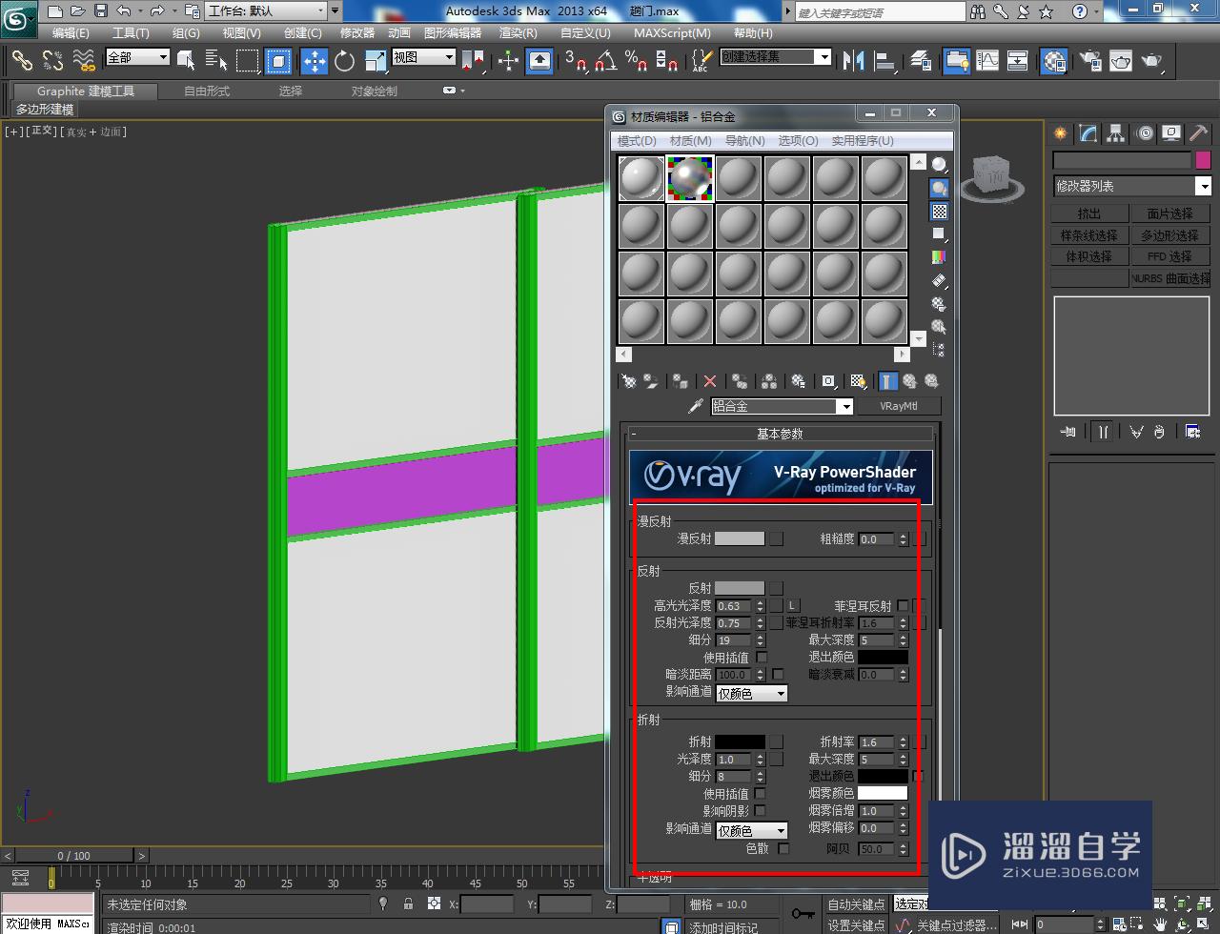
Task: Open the Curve Editor icon
Action: pyautogui.click(x=987, y=61)
